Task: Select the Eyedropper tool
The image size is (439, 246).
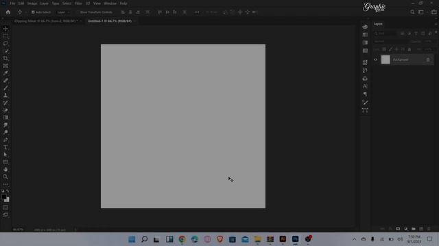Action: [x=5, y=73]
